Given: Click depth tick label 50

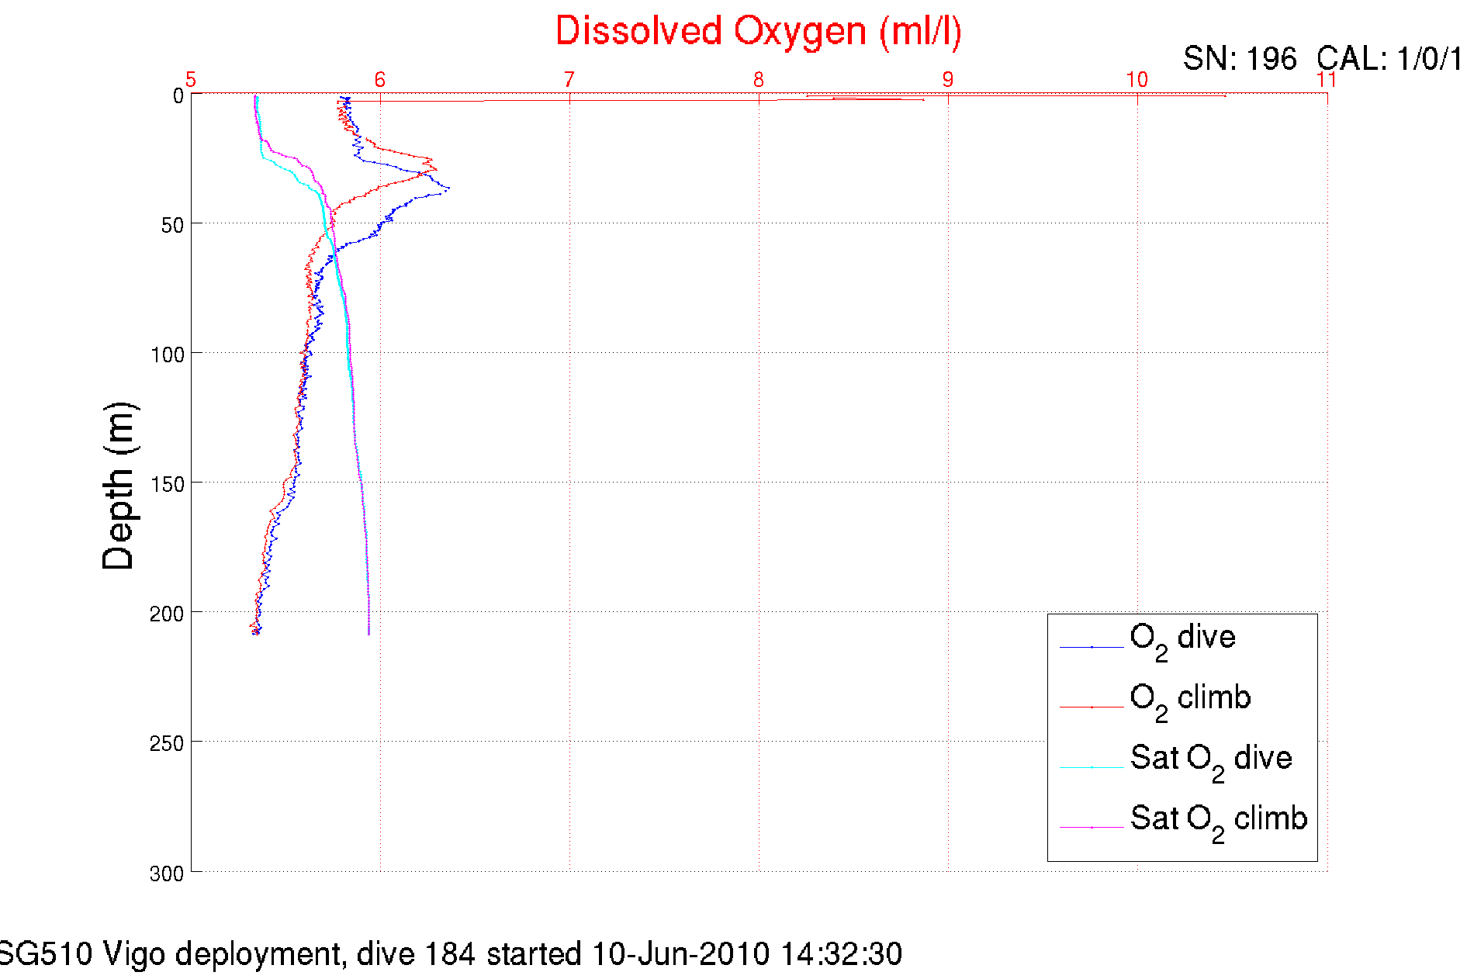Looking at the screenshot, I should (x=172, y=226).
